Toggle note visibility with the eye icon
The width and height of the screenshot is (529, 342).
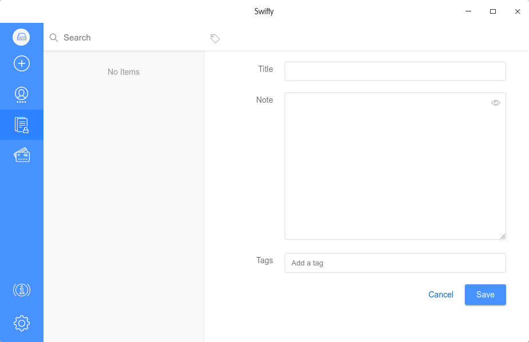(x=495, y=103)
